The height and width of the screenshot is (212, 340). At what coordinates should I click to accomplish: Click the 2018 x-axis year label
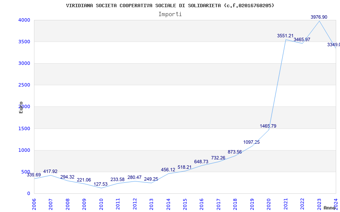(235, 204)
